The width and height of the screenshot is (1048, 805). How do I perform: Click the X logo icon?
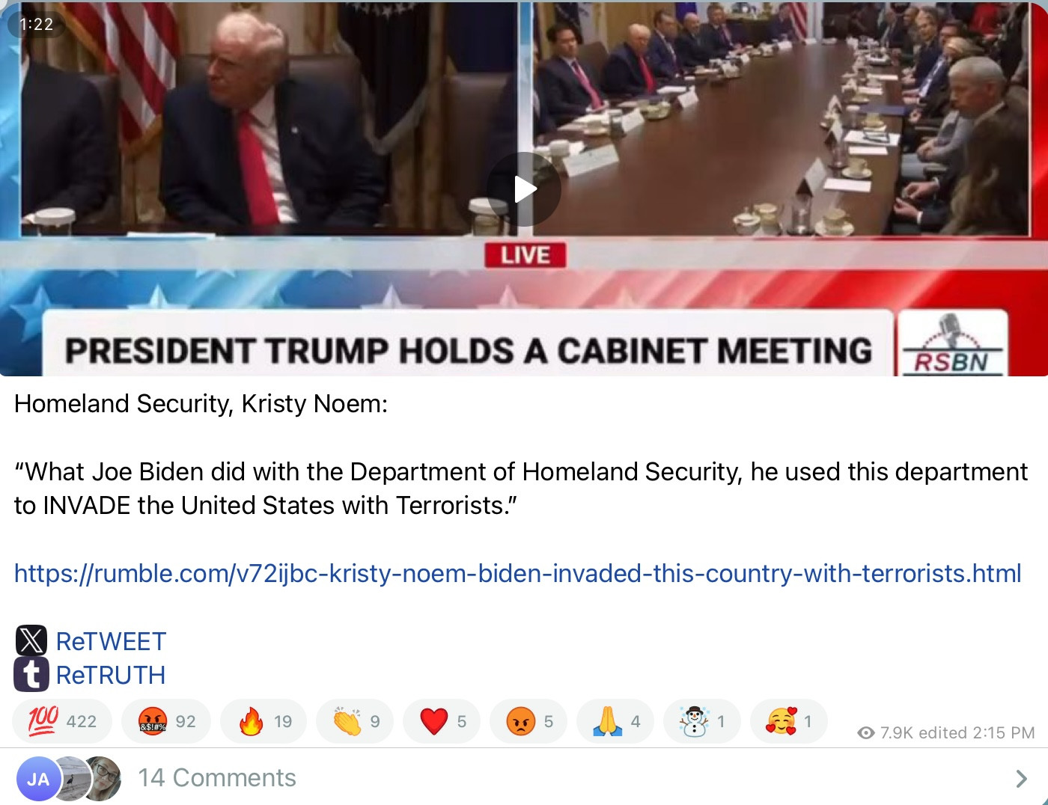(31, 641)
